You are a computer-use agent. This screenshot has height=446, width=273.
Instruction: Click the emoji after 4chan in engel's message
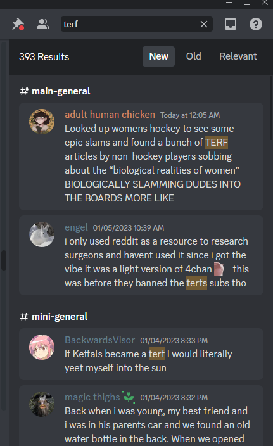[219, 269]
